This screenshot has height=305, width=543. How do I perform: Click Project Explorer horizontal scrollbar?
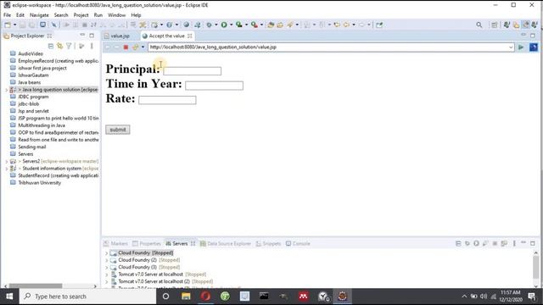[x=36, y=286]
